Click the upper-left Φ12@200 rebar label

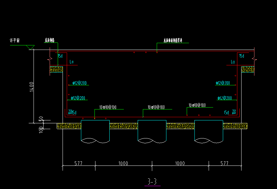[79, 83]
